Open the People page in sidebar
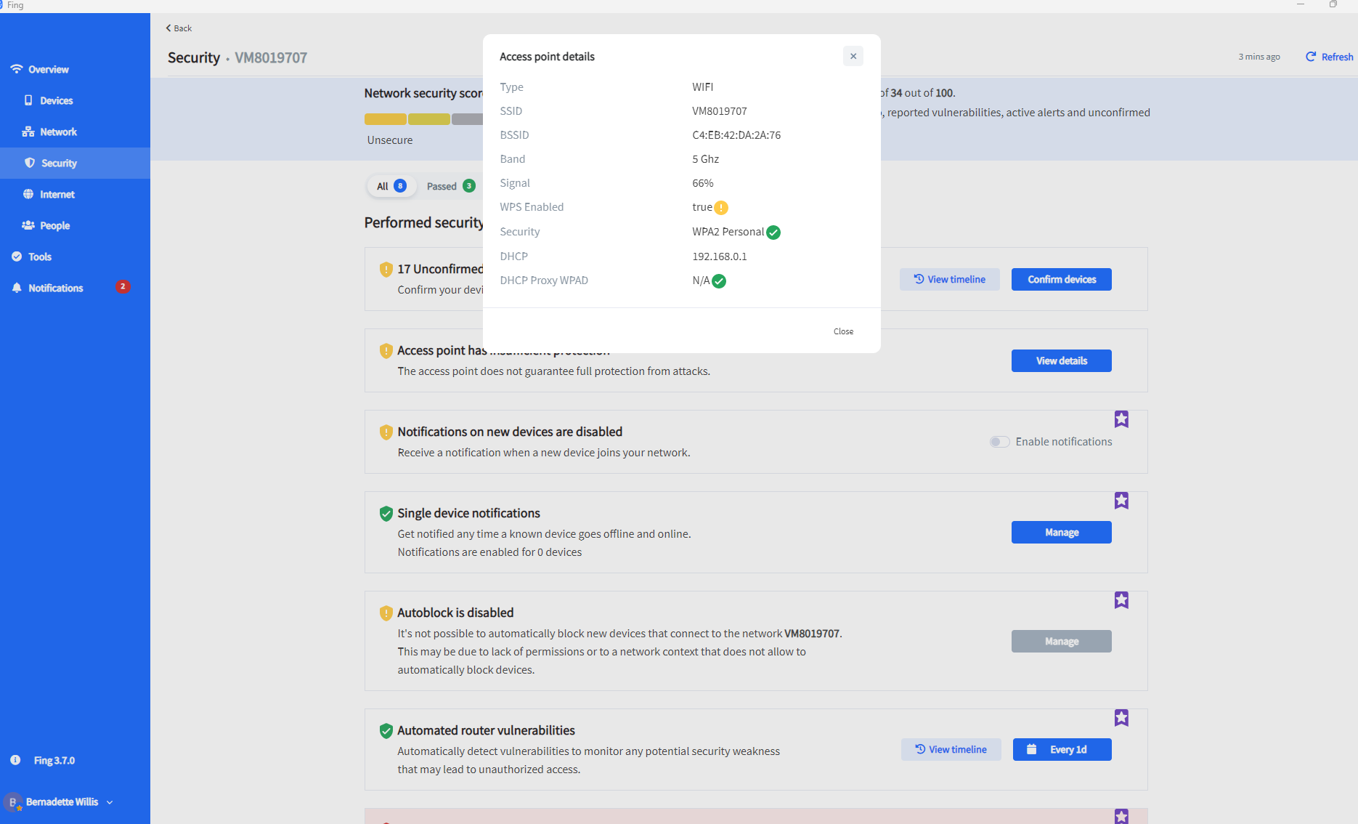Screen dimensions: 1358x824 click(x=54, y=226)
